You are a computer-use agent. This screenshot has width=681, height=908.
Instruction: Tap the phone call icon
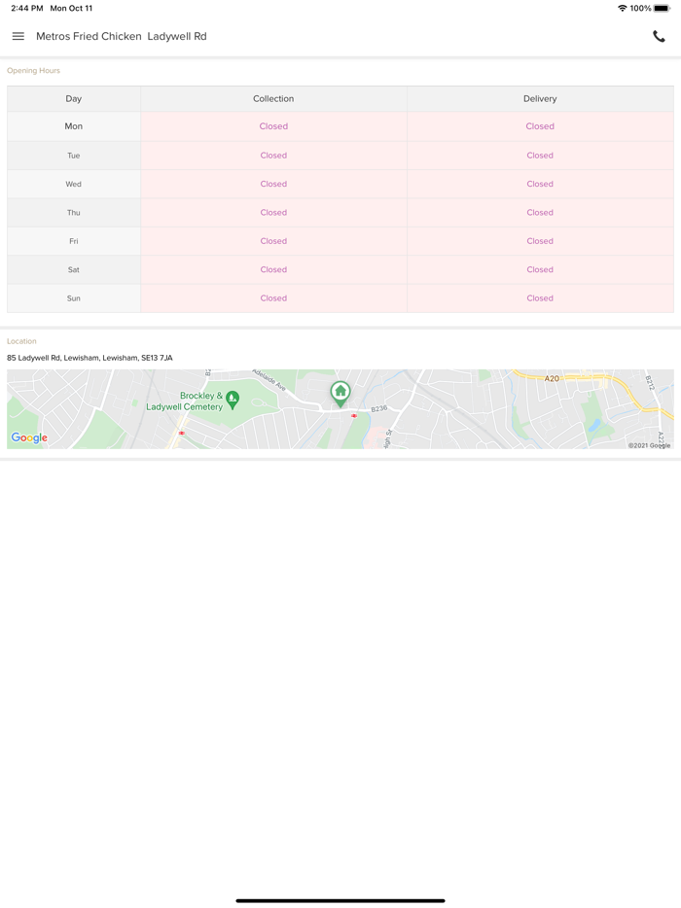coord(659,36)
